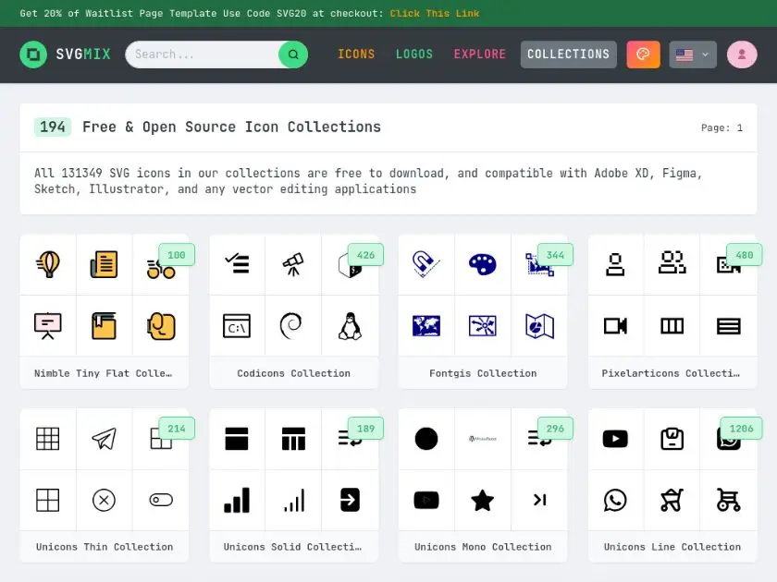Click the telescope icon in Codicons Collection
The image size is (777, 582).
(293, 265)
